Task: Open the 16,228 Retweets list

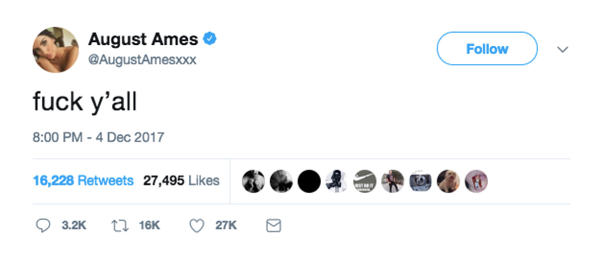Action: (x=83, y=181)
